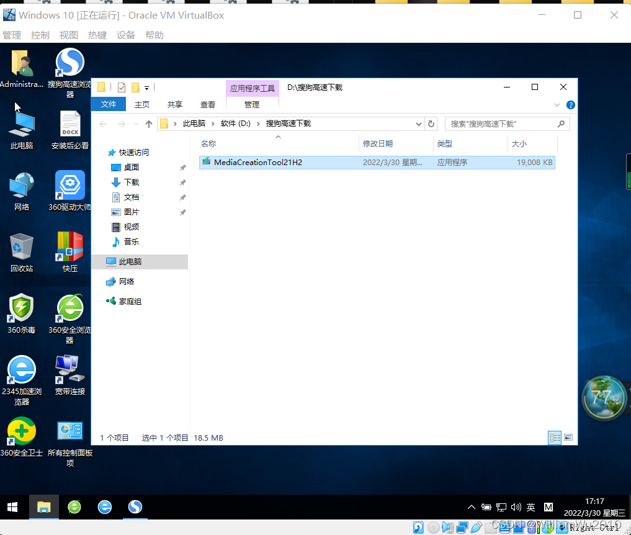Image resolution: width=631 pixels, height=535 pixels.
Task: Open the 文件 ribbon tab
Action: pyautogui.click(x=108, y=104)
